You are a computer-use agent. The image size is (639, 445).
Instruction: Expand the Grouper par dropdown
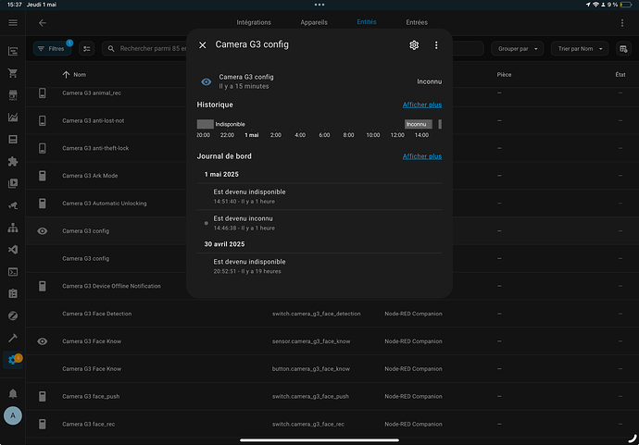click(517, 49)
